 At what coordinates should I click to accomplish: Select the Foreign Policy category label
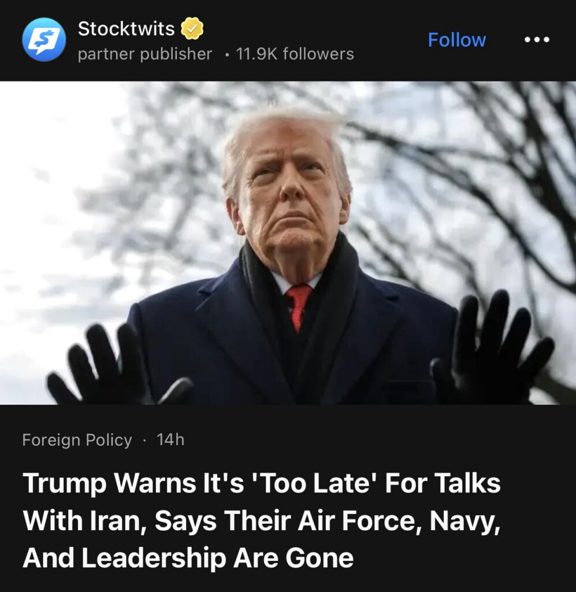(x=77, y=440)
